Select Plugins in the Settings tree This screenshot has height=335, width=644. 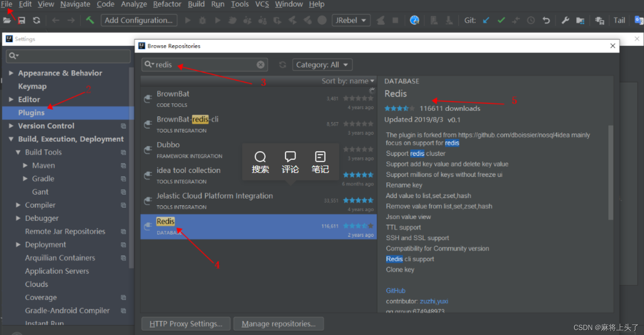(x=68, y=113)
